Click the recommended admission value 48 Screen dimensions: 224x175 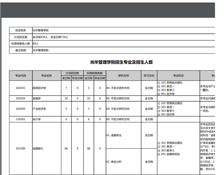coord(89,148)
